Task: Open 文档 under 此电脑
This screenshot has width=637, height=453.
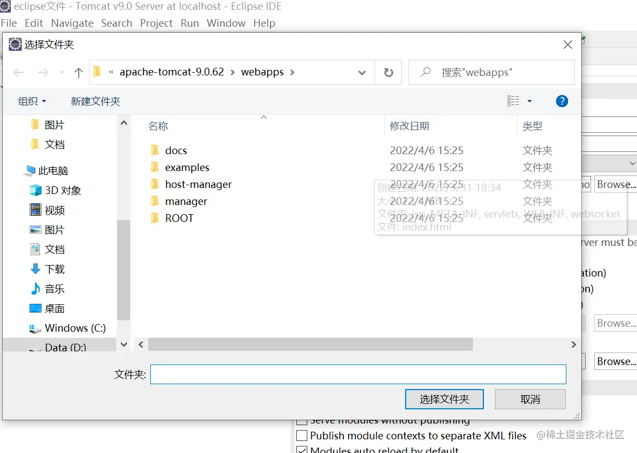Action: pyautogui.click(x=48, y=249)
